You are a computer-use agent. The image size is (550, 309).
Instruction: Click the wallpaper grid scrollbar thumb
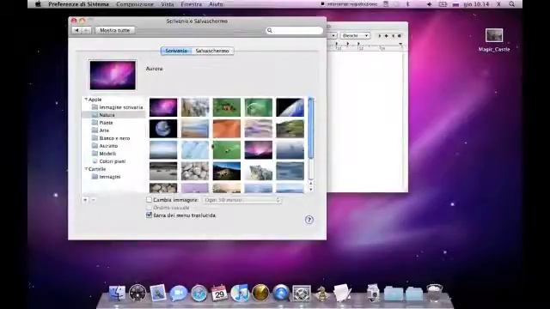[311, 129]
